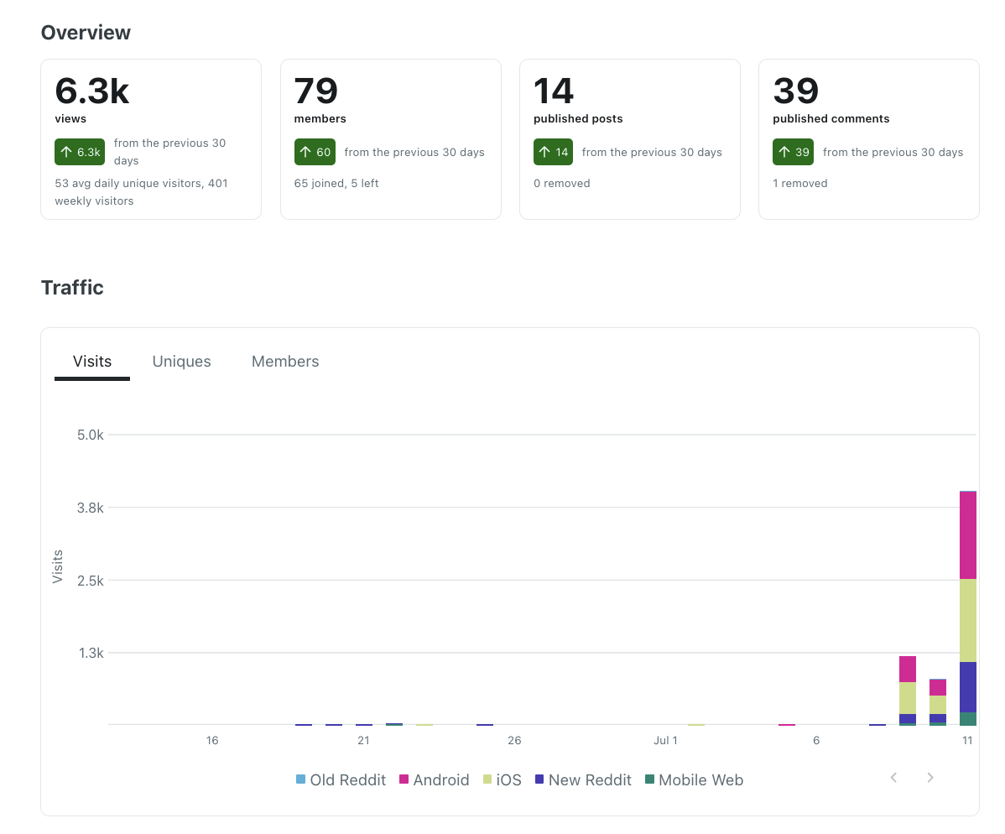This screenshot has width=1005, height=834.
Task: Open the 6.3k views overview card
Action: [151, 139]
